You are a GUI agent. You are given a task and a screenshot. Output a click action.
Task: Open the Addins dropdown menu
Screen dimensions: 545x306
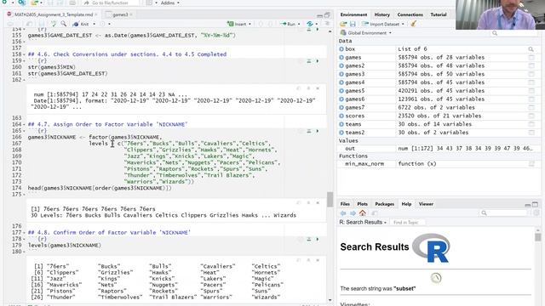pyautogui.click(x=170, y=3)
